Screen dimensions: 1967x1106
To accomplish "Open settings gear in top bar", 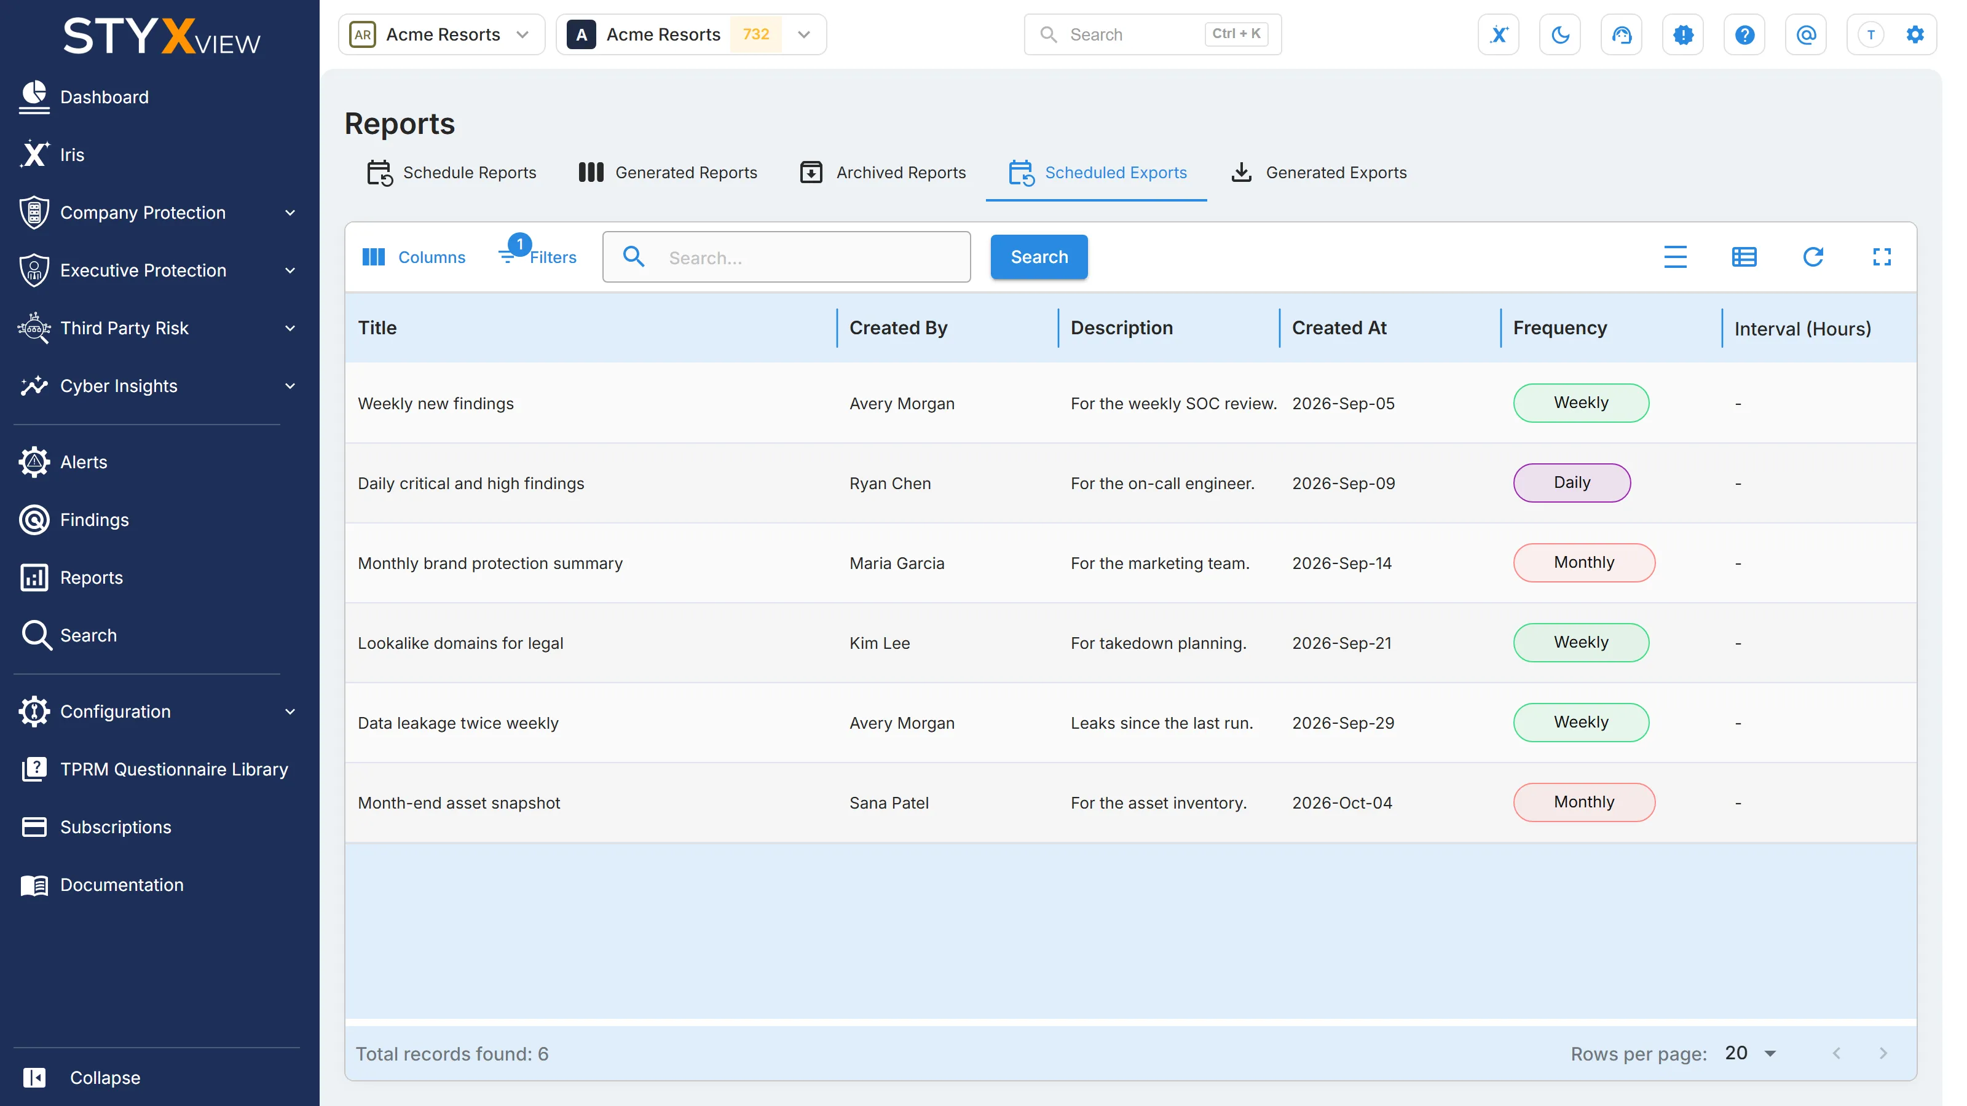I will coord(1914,34).
